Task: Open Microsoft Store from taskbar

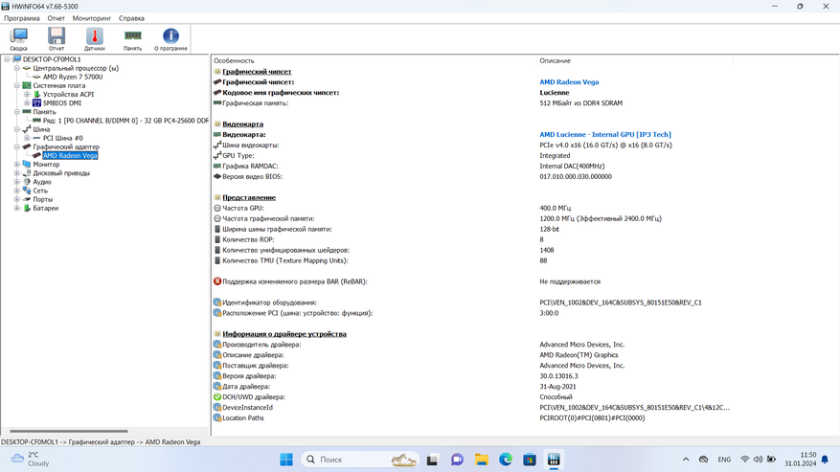Action: (x=530, y=460)
